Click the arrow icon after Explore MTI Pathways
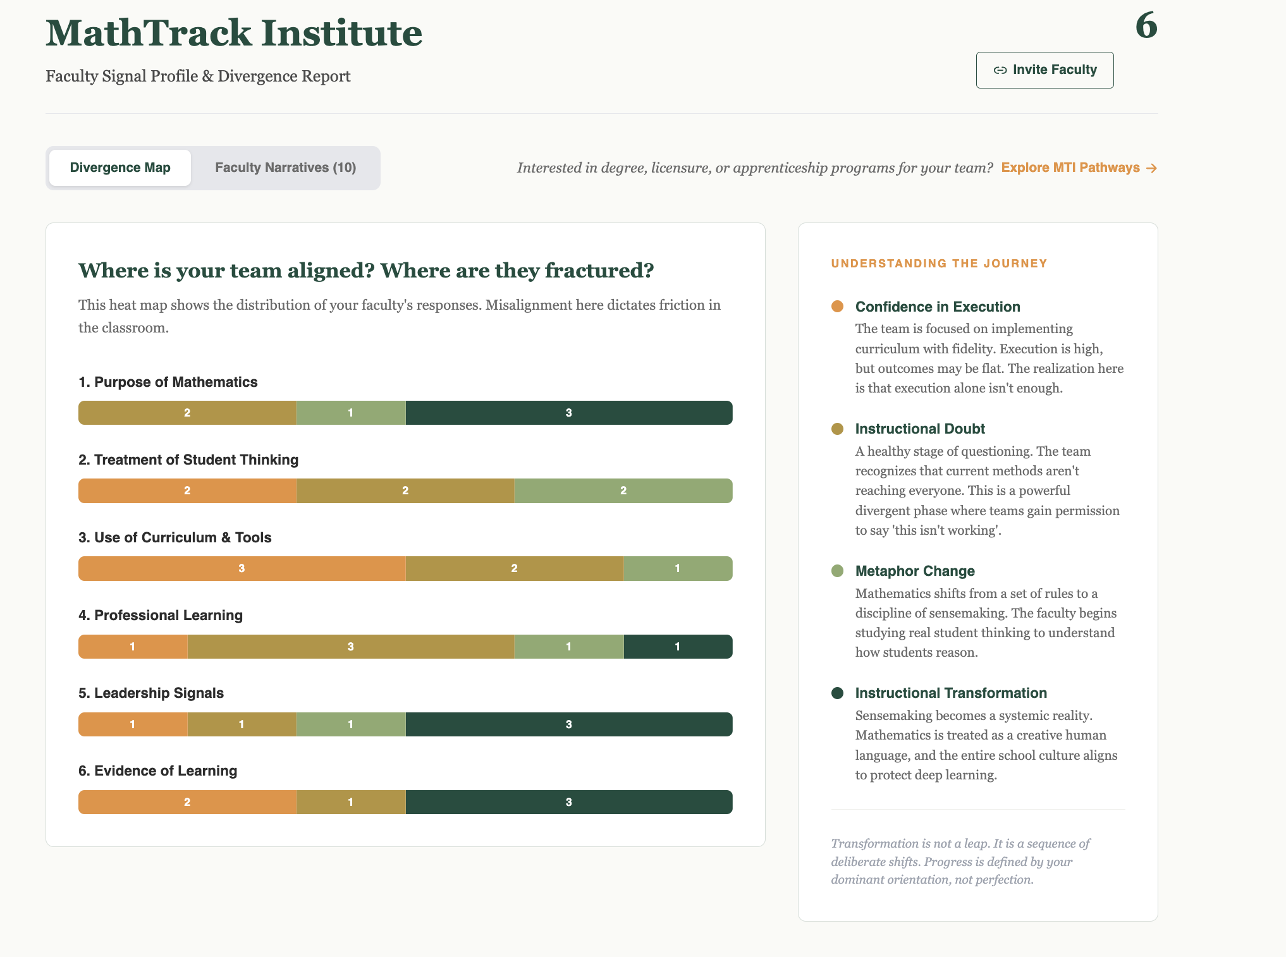This screenshot has width=1286, height=957. tap(1151, 168)
